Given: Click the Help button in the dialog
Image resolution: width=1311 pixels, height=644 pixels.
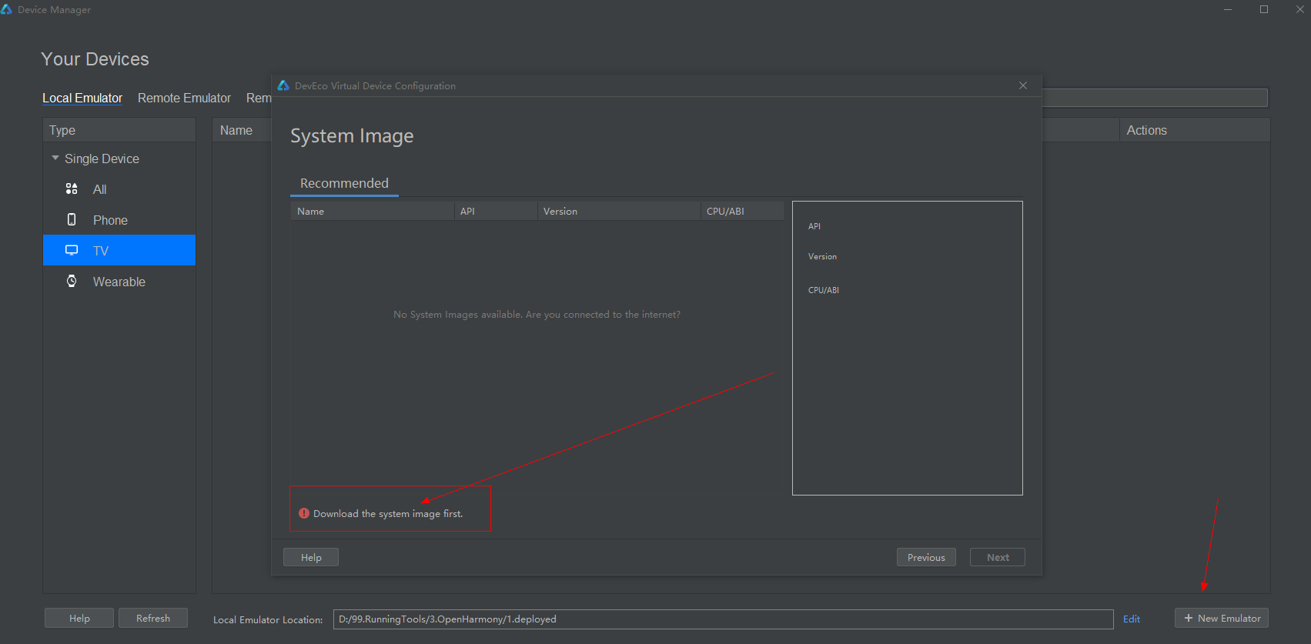Looking at the screenshot, I should (311, 557).
